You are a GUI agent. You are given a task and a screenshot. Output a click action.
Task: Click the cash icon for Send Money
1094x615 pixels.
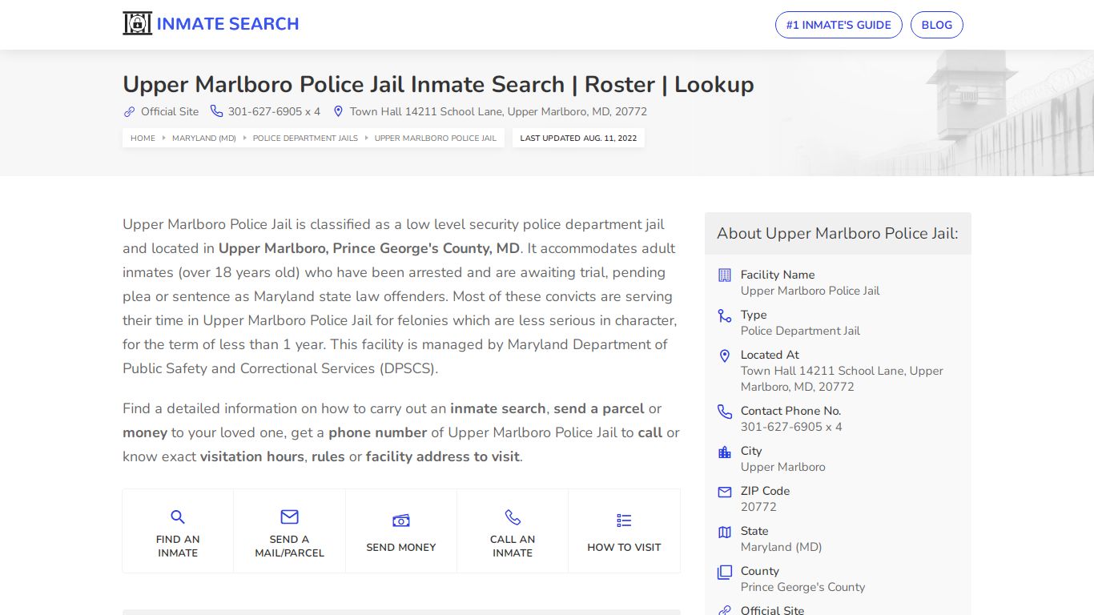click(x=401, y=521)
